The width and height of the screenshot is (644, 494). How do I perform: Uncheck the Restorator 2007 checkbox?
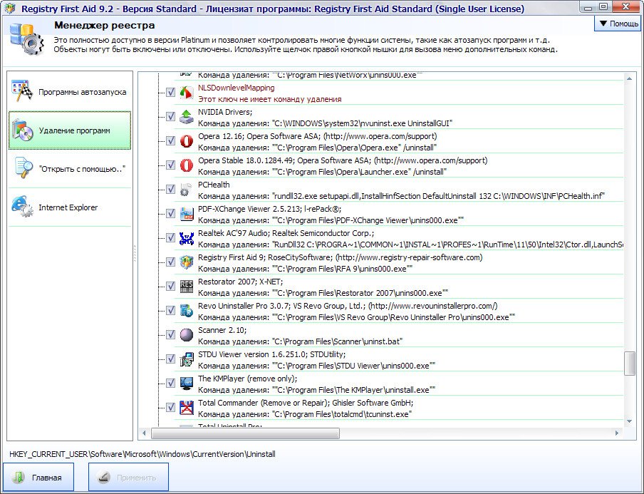click(170, 287)
